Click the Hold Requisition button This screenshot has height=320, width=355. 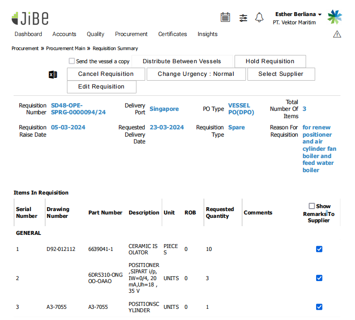(270, 62)
